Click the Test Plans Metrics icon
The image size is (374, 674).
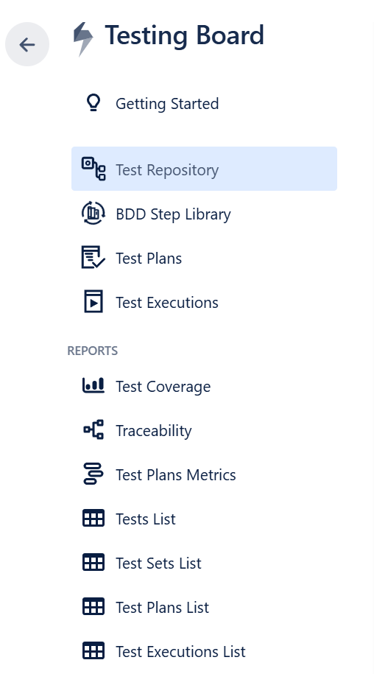coord(93,474)
